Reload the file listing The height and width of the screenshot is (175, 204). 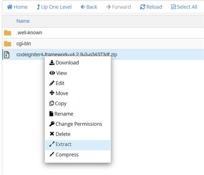click(x=151, y=7)
